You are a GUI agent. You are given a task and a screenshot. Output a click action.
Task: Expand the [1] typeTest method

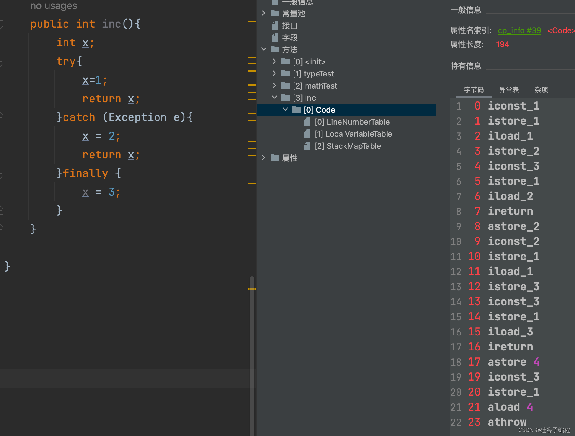point(274,73)
